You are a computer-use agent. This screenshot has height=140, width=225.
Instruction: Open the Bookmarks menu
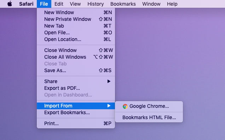[x=123, y=4]
